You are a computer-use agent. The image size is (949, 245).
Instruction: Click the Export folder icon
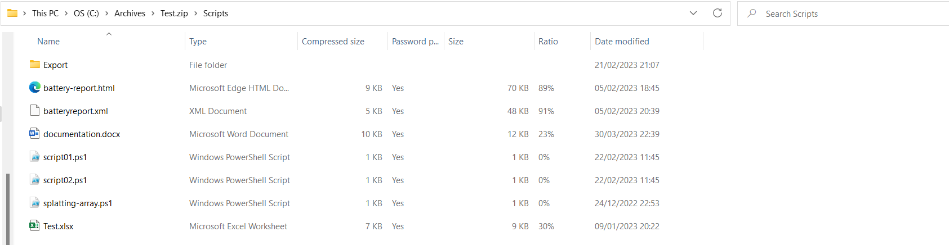coord(35,65)
